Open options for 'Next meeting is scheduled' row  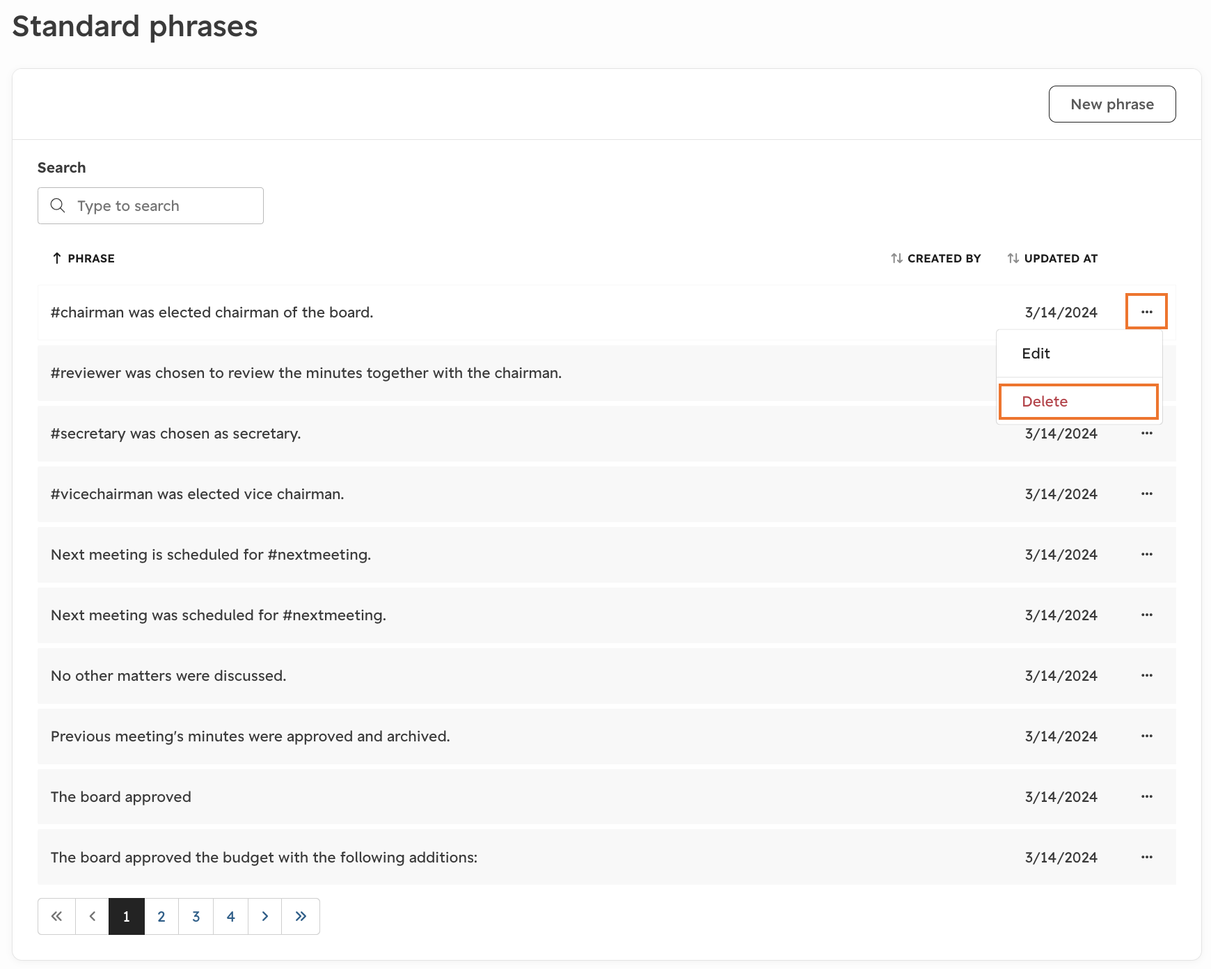coord(1146,554)
